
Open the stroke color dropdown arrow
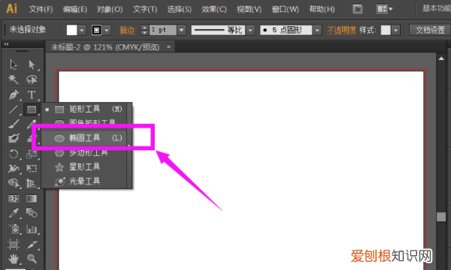[107, 30]
